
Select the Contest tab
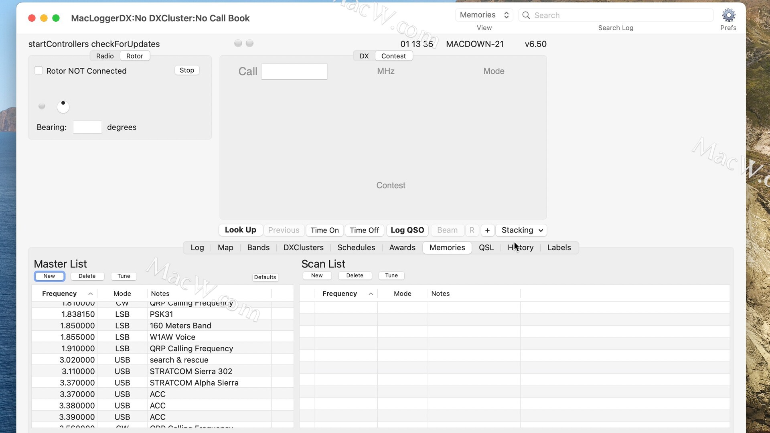(x=393, y=56)
